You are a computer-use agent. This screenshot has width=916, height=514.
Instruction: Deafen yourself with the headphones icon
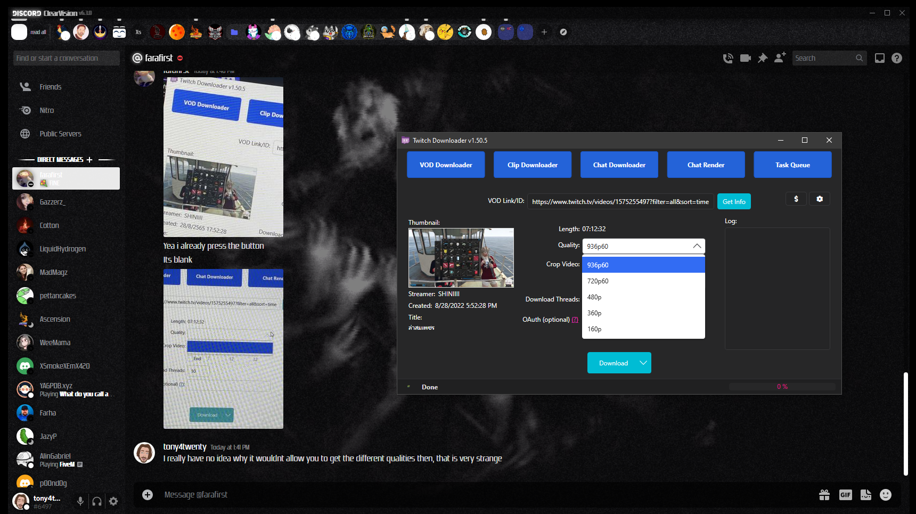(x=97, y=501)
